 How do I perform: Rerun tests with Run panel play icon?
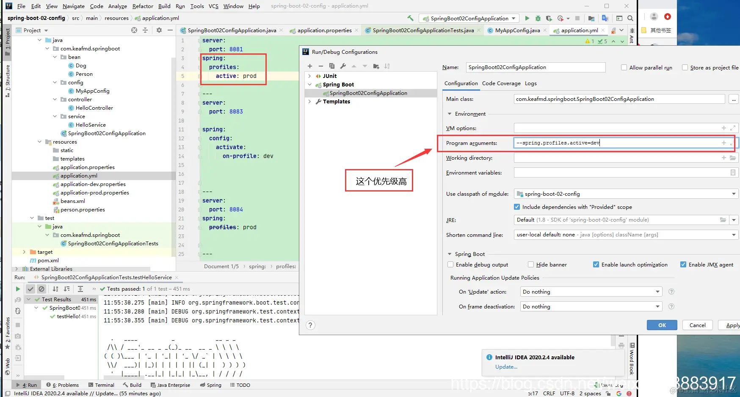(18, 289)
